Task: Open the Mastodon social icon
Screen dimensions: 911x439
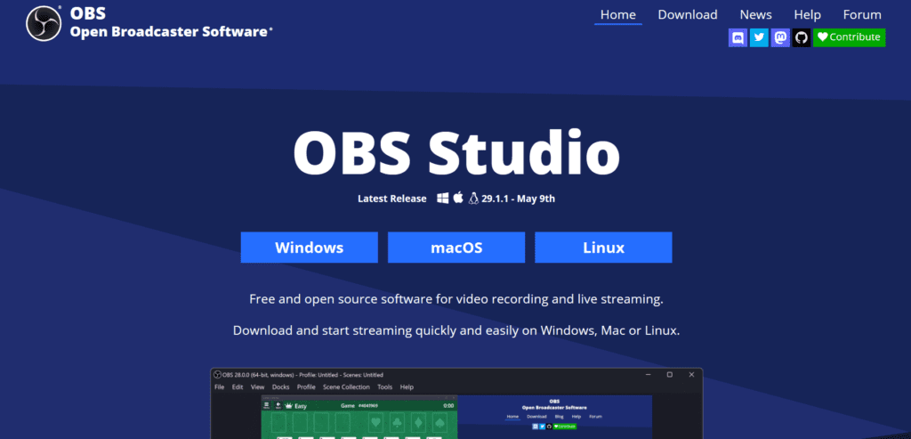Action: (x=780, y=37)
